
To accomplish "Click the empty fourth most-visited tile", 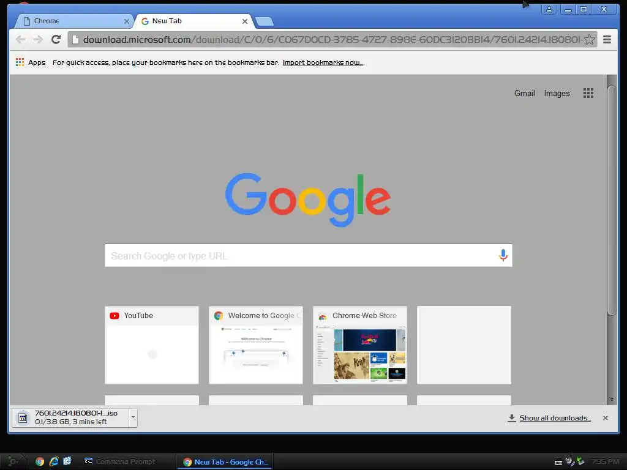I will tap(464, 345).
